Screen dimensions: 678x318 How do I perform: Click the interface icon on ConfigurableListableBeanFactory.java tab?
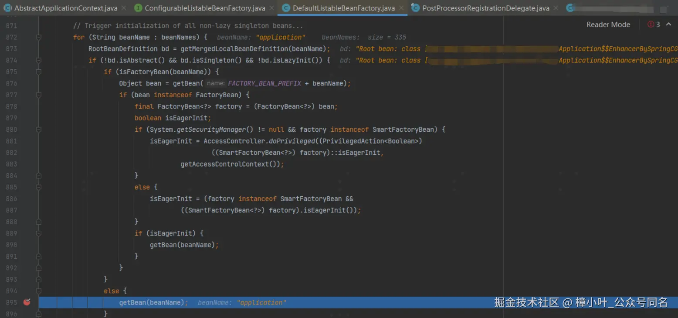coord(138,8)
